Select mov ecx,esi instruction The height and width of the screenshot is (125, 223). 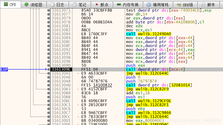point(139,30)
